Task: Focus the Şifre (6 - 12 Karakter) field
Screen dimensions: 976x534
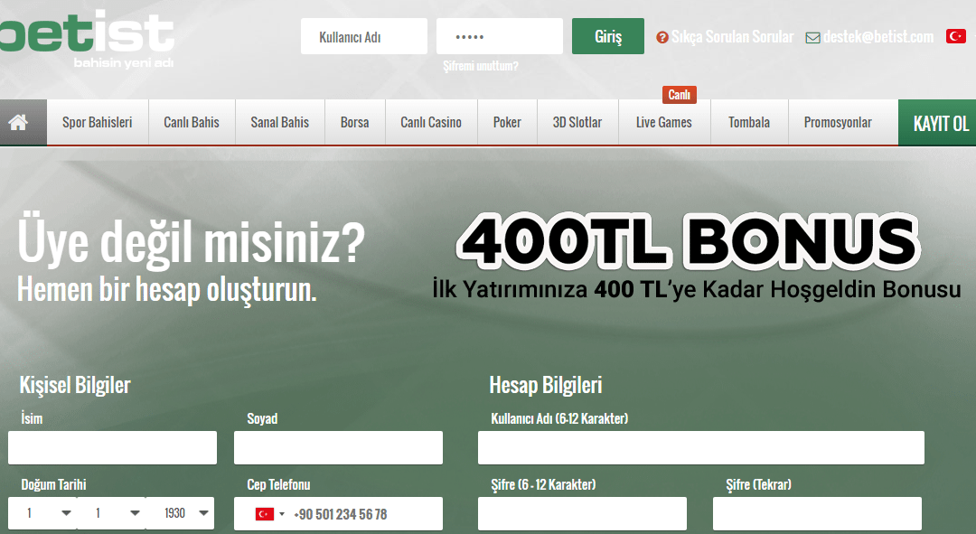Action: pos(583,513)
